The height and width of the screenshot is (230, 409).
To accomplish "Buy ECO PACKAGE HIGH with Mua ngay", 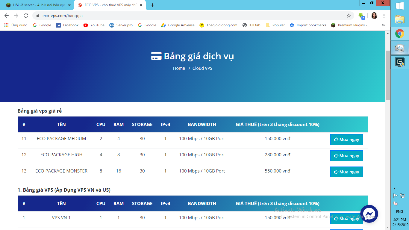I will 346,156.
